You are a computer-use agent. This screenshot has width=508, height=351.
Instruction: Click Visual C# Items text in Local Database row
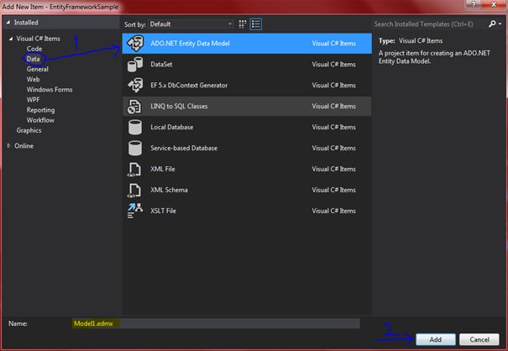pyautogui.click(x=333, y=127)
